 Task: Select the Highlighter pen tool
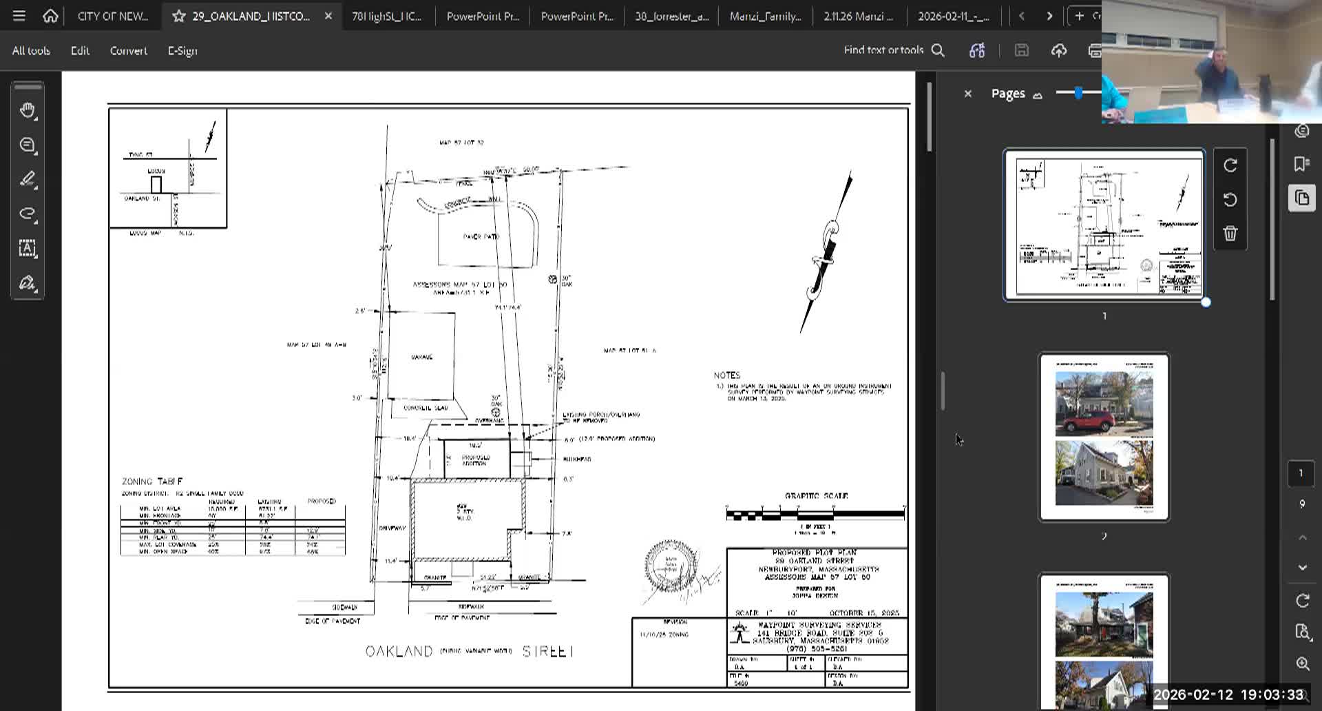(x=28, y=180)
